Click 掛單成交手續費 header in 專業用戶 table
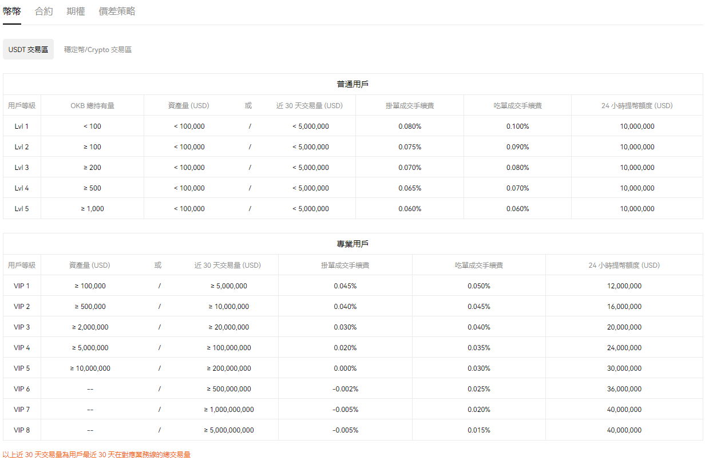The height and width of the screenshot is (460, 705). click(345, 265)
